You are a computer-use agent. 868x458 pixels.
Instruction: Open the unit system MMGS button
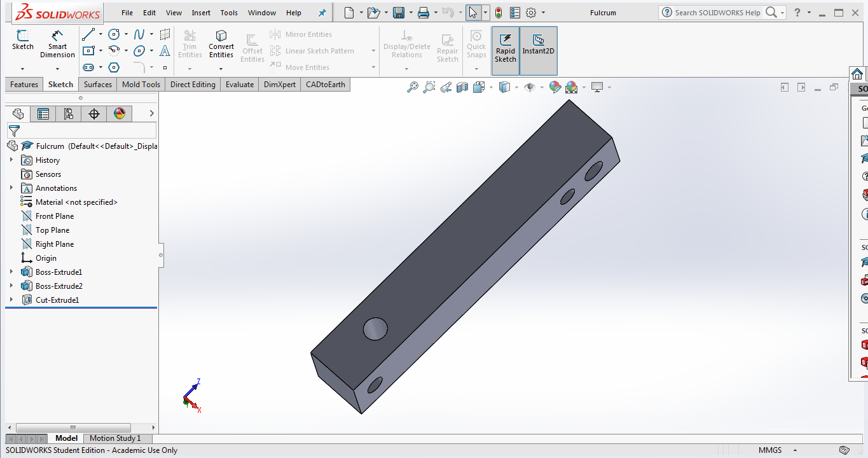(x=770, y=450)
